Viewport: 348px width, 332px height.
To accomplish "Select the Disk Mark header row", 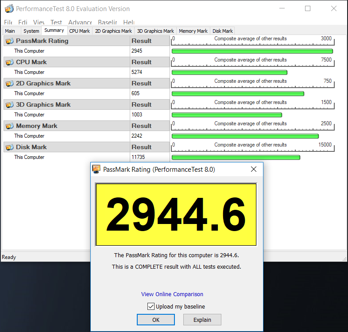I will point(86,147).
